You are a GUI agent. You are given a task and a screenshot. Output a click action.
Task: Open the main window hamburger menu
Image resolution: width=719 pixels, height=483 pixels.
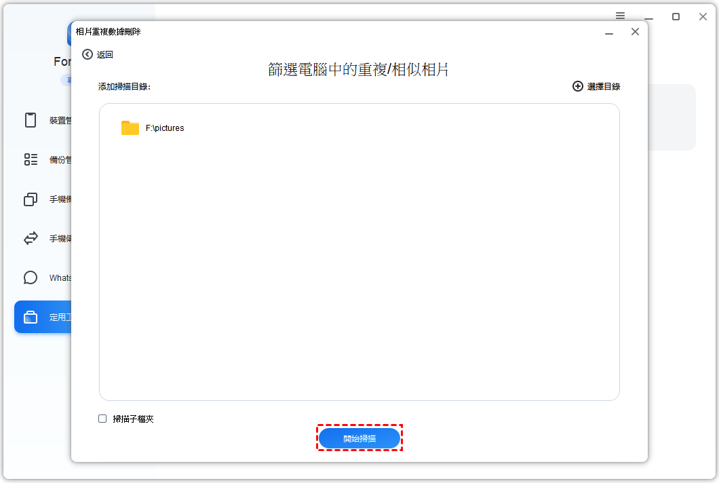(621, 16)
